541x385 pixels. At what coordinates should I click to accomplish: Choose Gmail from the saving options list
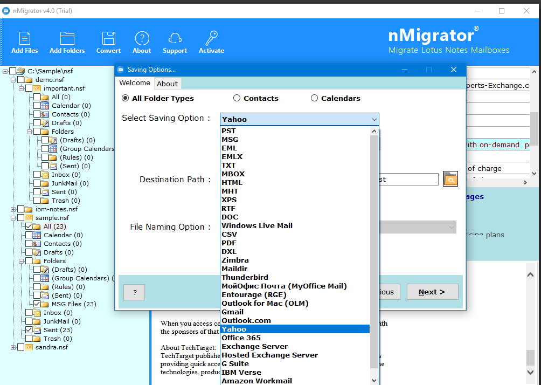(x=295, y=312)
